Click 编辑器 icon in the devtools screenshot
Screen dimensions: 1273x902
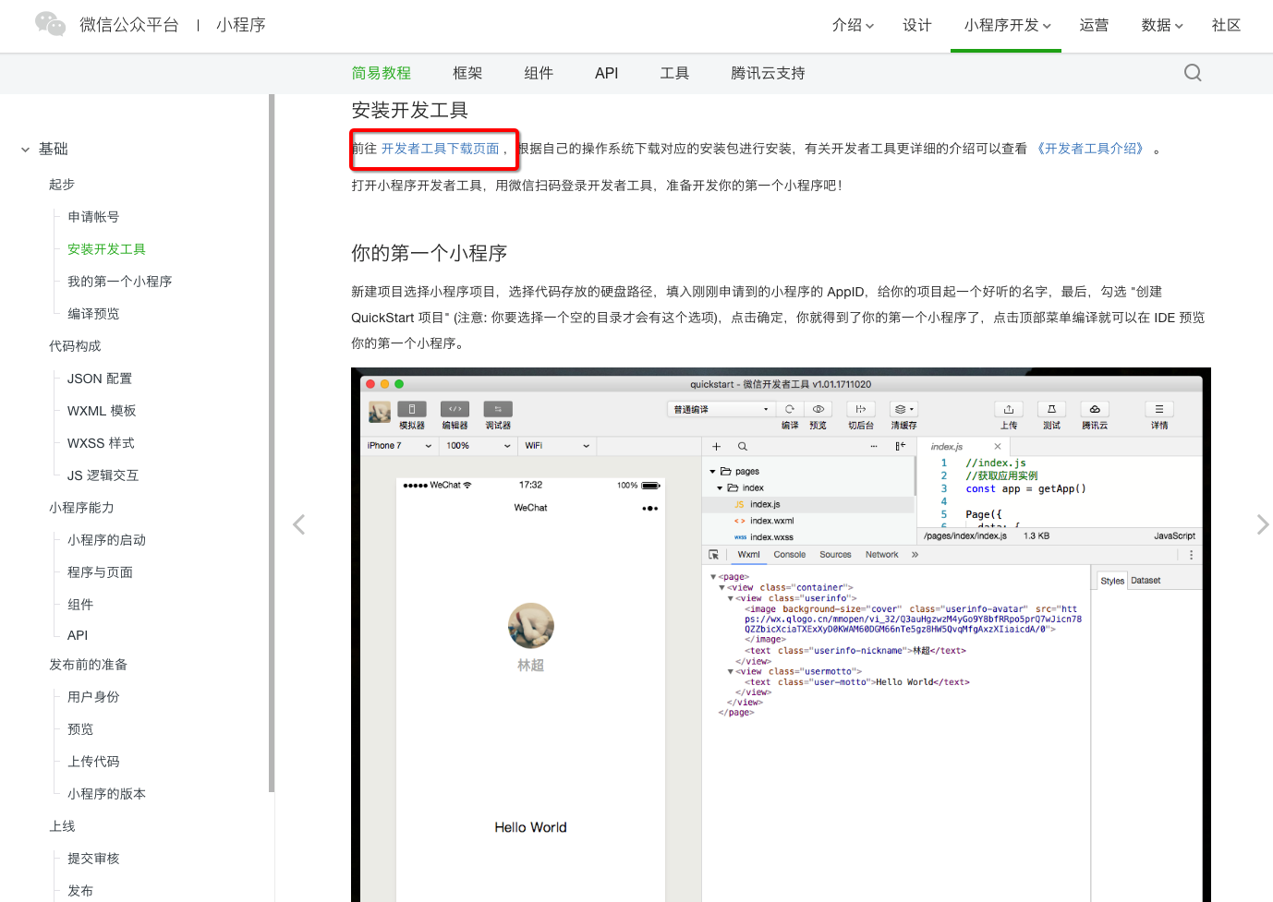[x=455, y=409]
